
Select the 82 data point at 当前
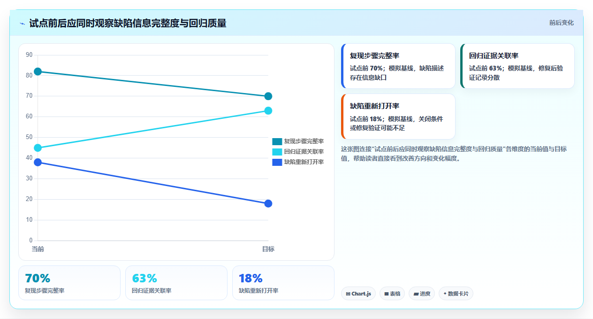(x=38, y=71)
